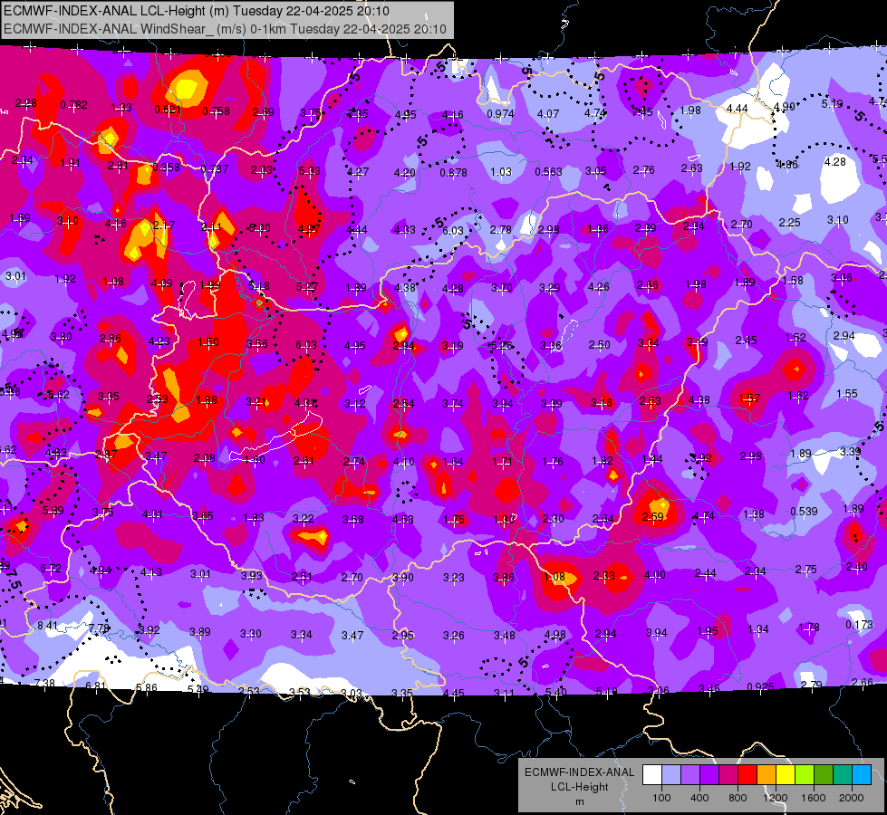Select the wind shear value 0.878
Image resolution: width=887 pixels, height=815 pixels.
tap(454, 172)
